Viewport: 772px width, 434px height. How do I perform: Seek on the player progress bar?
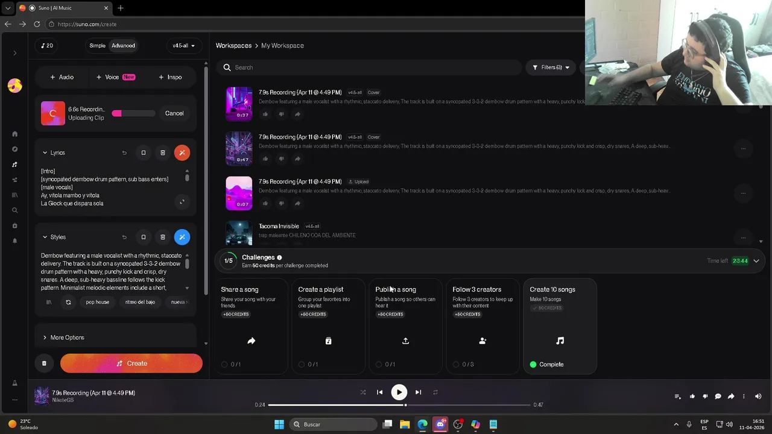[x=399, y=405]
